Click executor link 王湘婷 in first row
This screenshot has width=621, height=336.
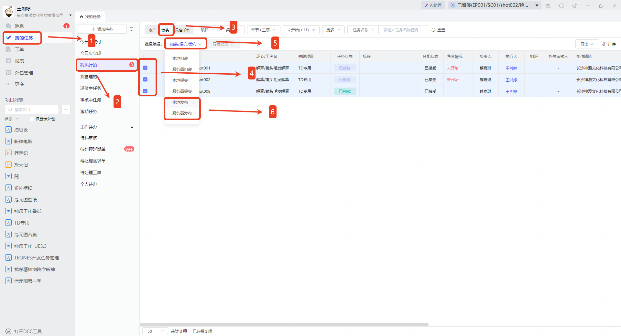tap(511, 68)
